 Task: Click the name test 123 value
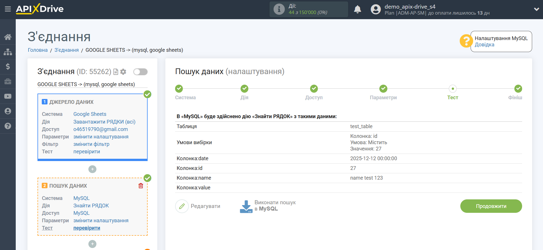pos(366,178)
